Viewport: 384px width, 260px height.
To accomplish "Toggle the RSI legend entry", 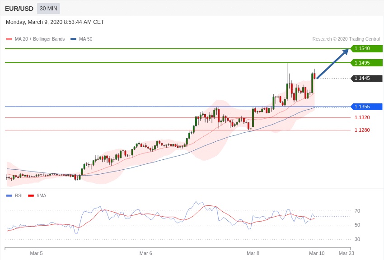I will click(x=19, y=196).
